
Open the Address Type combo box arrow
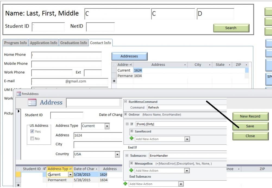click(107, 126)
